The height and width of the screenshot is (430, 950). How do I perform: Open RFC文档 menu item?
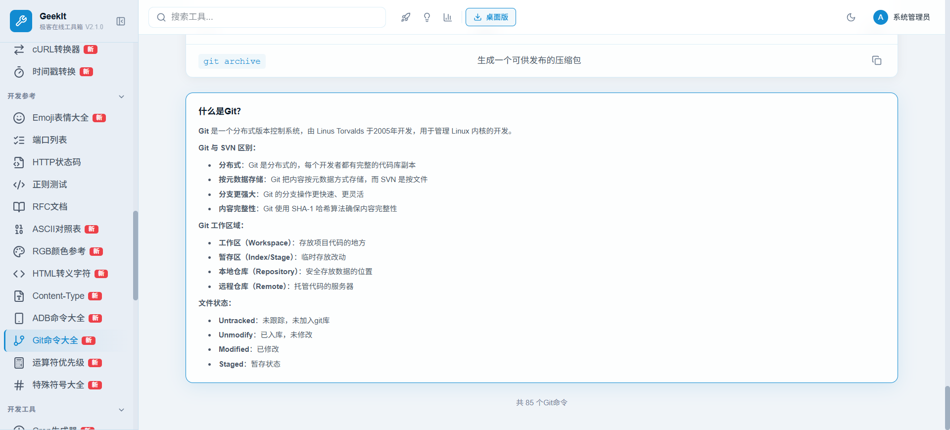[x=66, y=207]
